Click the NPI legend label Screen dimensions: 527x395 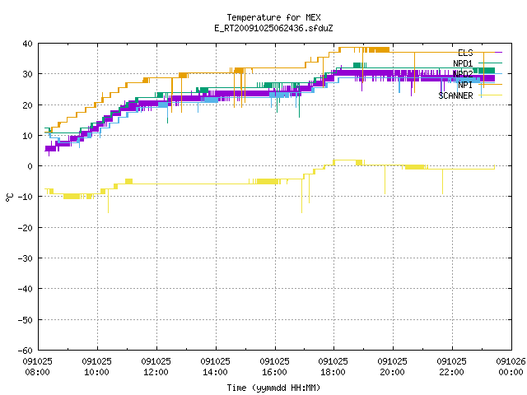tap(465, 85)
